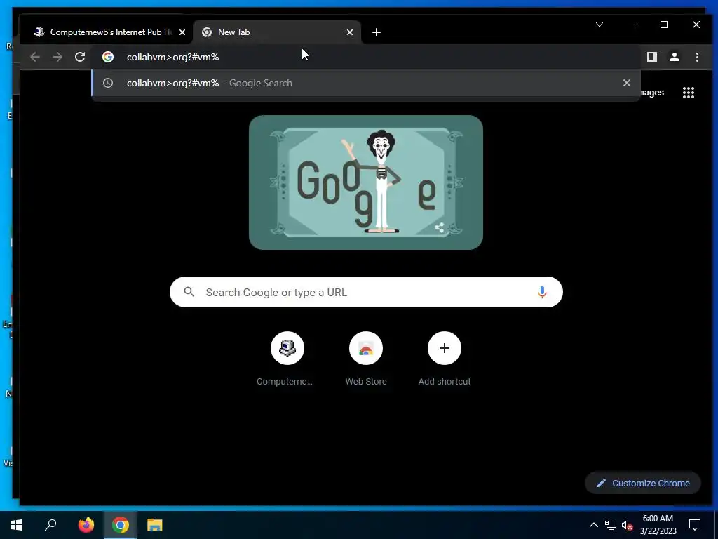This screenshot has height=539, width=718.
Task: Click the taskbar clock showing 6:00 AM
Action: [658, 525]
